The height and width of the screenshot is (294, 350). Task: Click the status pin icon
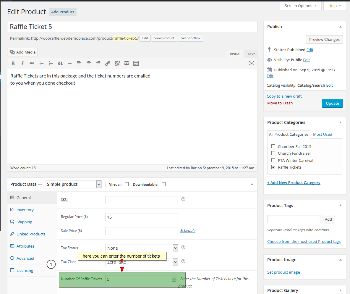269,50
